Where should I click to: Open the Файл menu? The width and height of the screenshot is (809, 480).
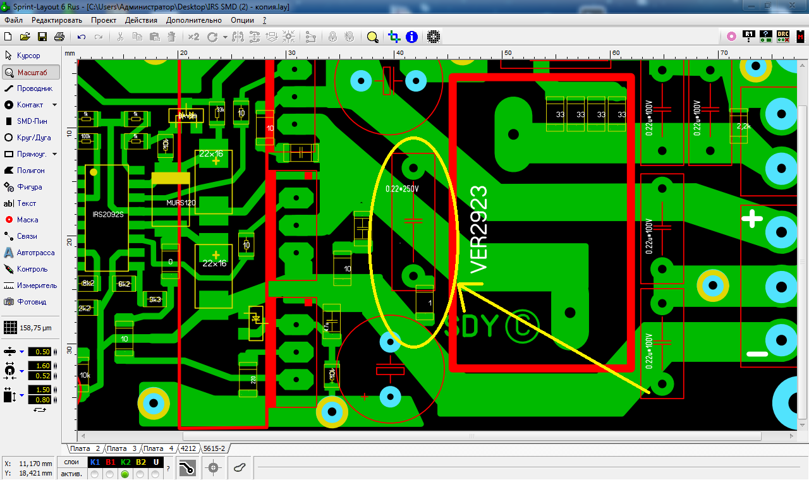pyautogui.click(x=13, y=20)
